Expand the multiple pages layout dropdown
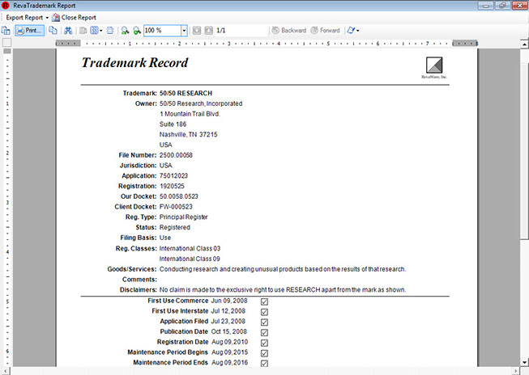 coord(101,31)
